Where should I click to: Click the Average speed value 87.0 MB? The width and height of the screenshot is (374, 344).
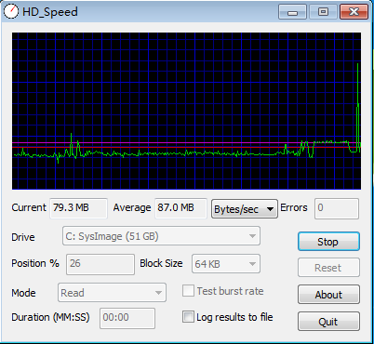pos(180,208)
